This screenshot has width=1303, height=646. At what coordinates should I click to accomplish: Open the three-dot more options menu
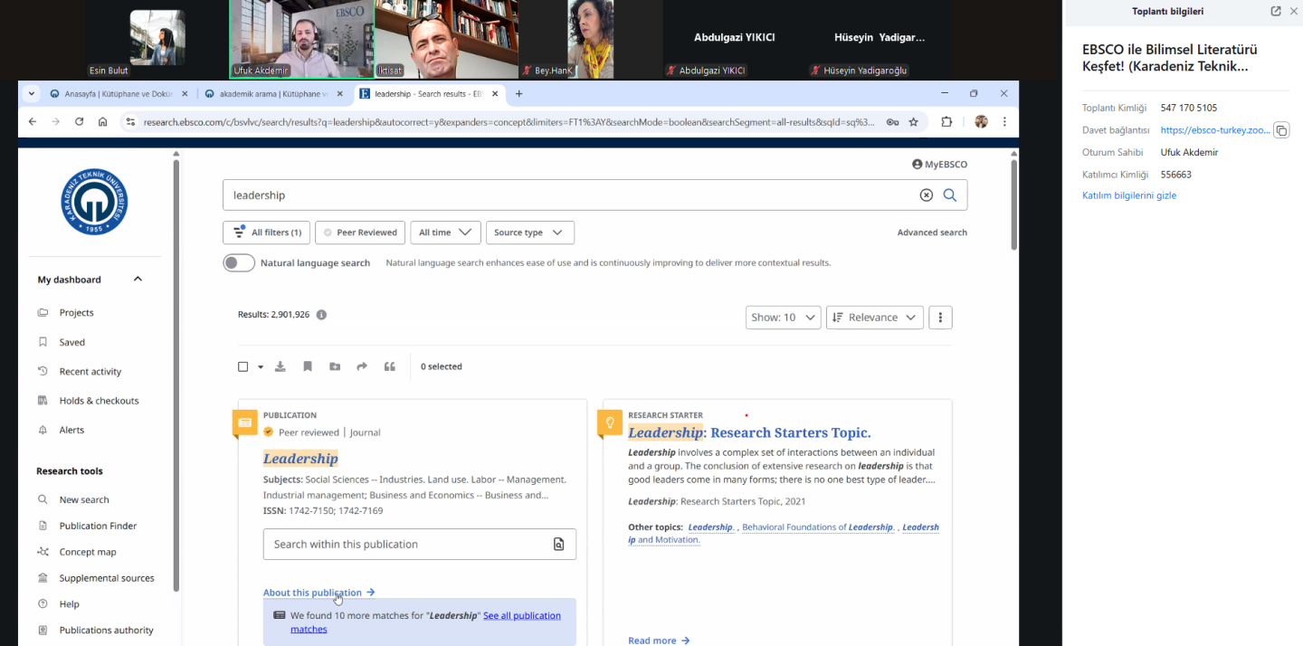click(940, 318)
